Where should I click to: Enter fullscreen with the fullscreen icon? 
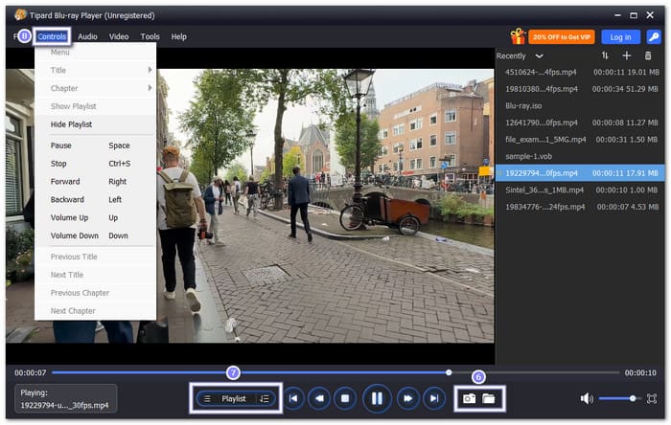[651, 399]
